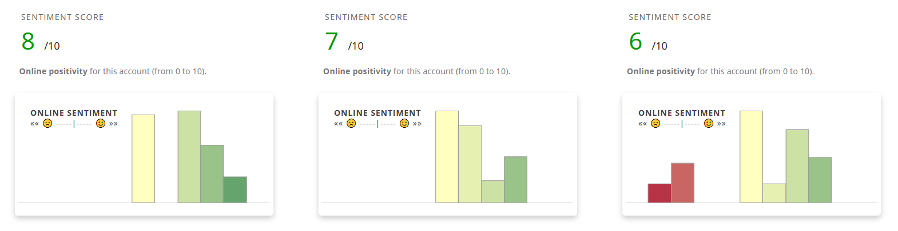Click the sentiment score 8 value

tap(28, 42)
